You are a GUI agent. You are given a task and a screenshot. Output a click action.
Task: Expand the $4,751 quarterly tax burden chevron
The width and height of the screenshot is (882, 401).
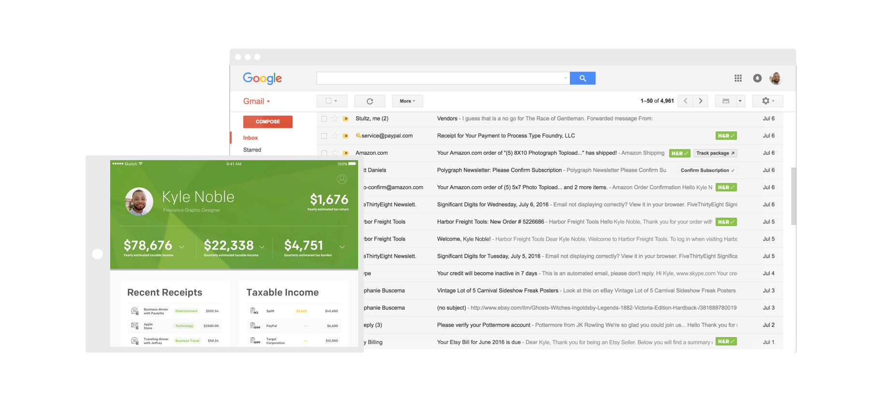pos(342,247)
